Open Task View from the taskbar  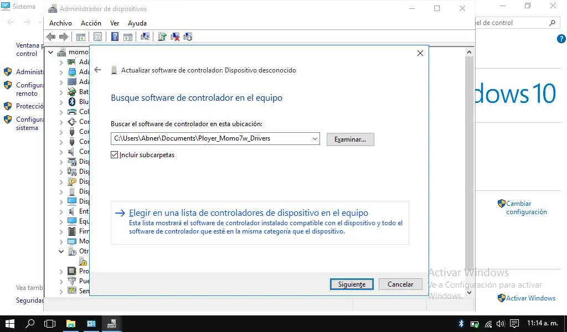coord(50,324)
